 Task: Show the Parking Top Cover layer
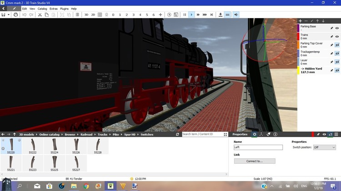click(337, 45)
